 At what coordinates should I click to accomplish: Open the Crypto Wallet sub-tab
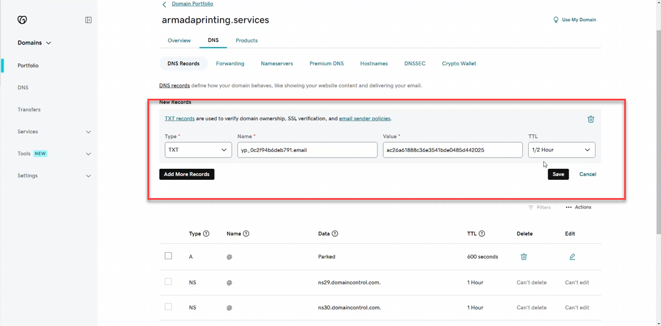pyautogui.click(x=459, y=64)
